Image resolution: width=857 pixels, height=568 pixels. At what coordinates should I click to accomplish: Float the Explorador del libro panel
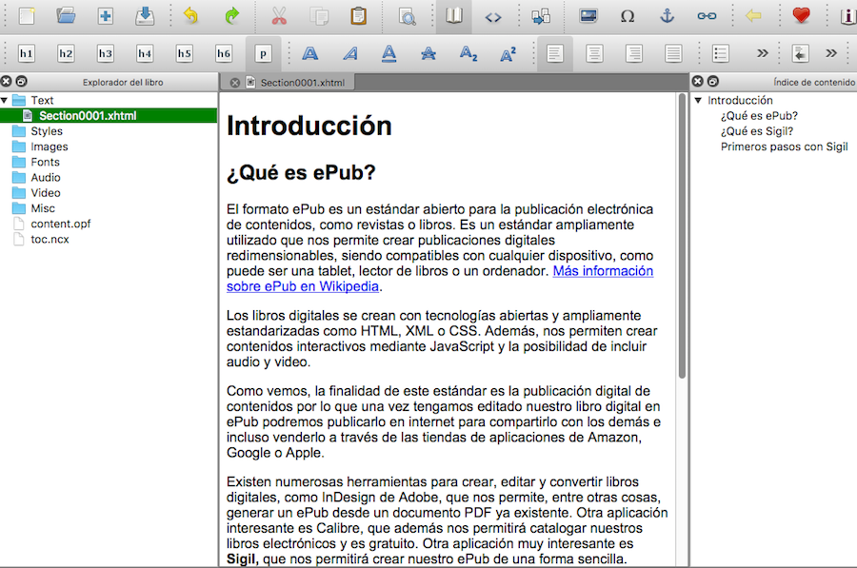click(21, 82)
